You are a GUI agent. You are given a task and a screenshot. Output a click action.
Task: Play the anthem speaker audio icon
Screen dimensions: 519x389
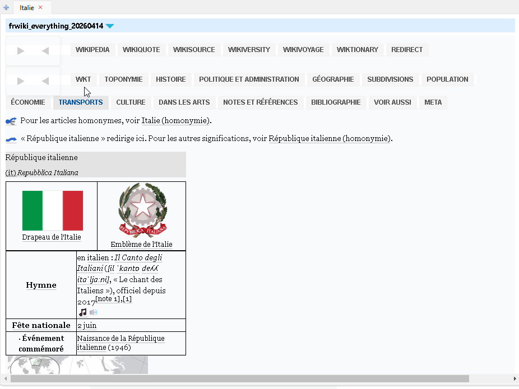pos(93,312)
